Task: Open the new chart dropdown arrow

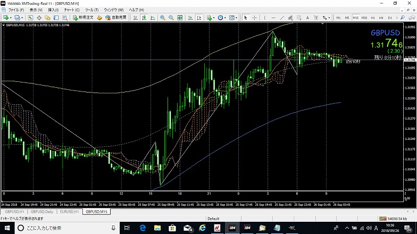Action: click(11, 18)
